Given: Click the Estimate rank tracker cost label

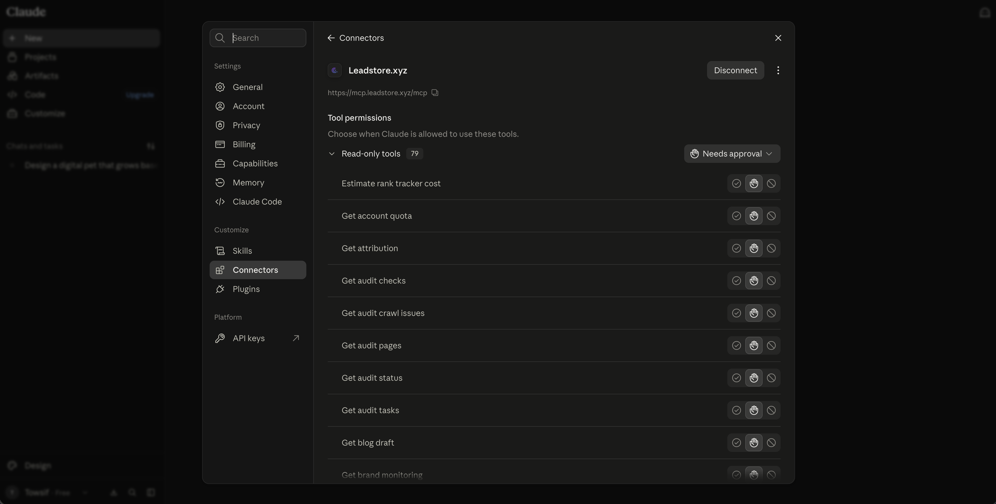Looking at the screenshot, I should point(391,184).
